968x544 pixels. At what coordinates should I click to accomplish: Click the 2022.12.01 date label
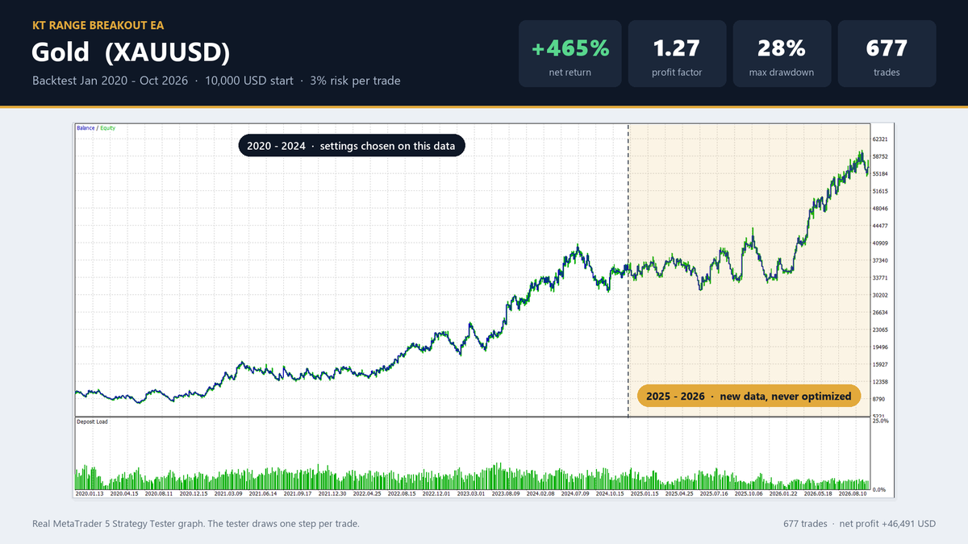(x=437, y=493)
